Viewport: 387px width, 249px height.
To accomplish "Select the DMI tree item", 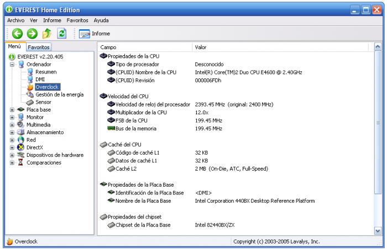I will click(40, 80).
